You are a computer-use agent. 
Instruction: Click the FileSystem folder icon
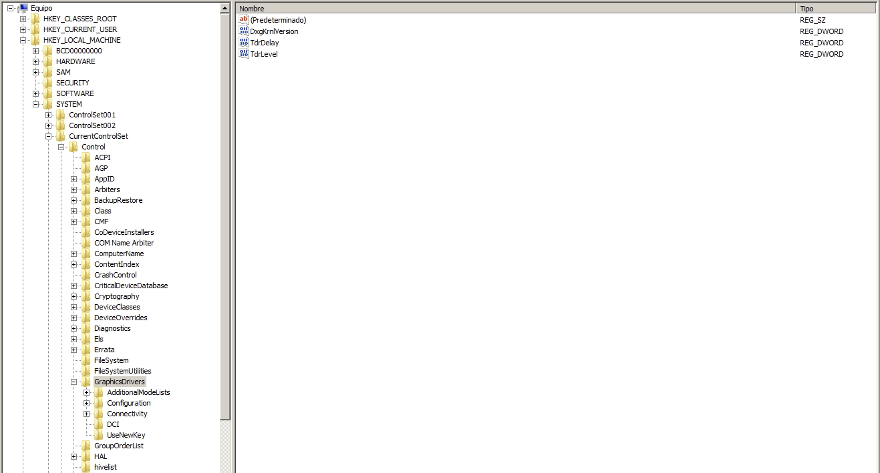point(86,360)
